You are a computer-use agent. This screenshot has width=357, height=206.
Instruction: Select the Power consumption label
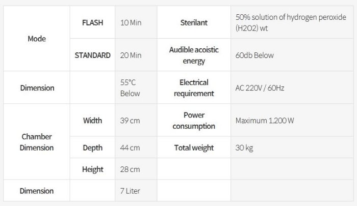(x=193, y=121)
